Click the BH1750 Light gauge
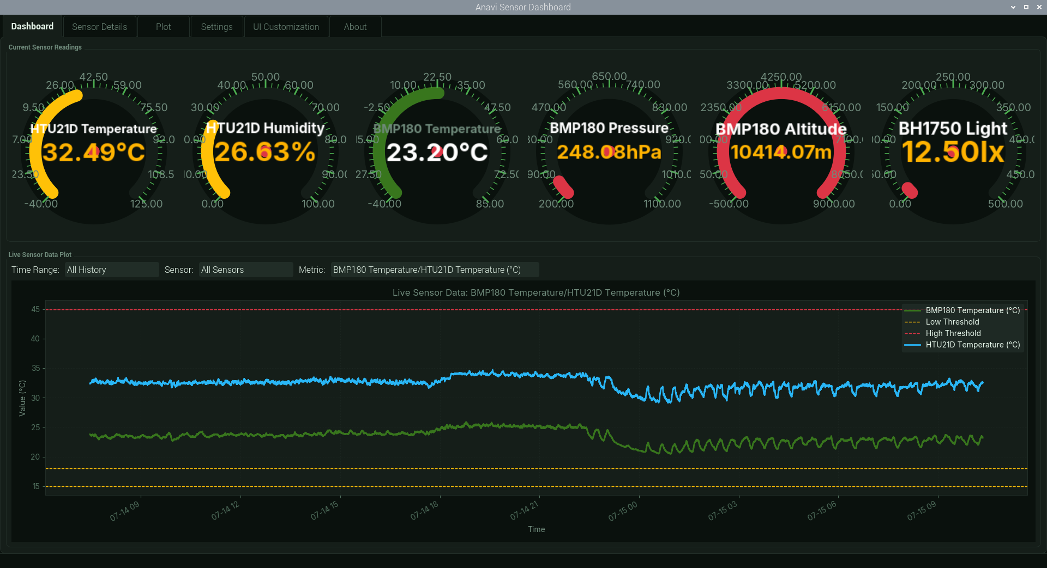The width and height of the screenshot is (1047, 568). [953, 151]
